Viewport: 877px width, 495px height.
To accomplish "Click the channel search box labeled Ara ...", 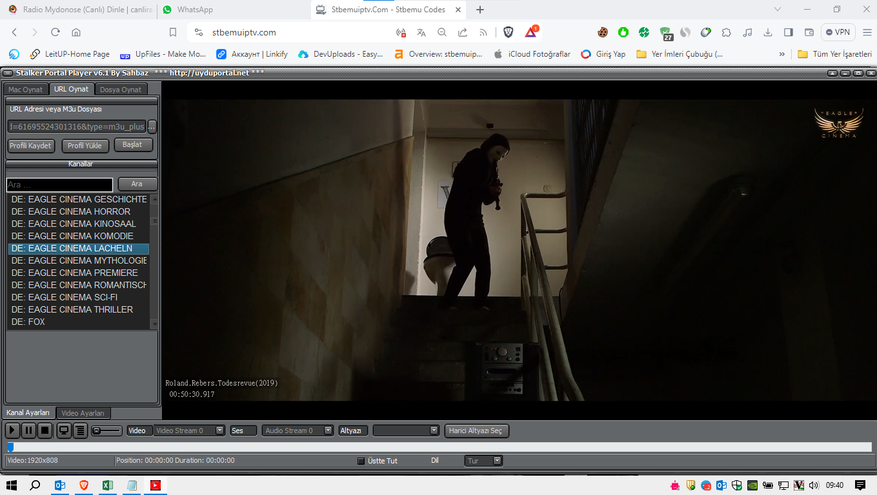I will tap(59, 185).
